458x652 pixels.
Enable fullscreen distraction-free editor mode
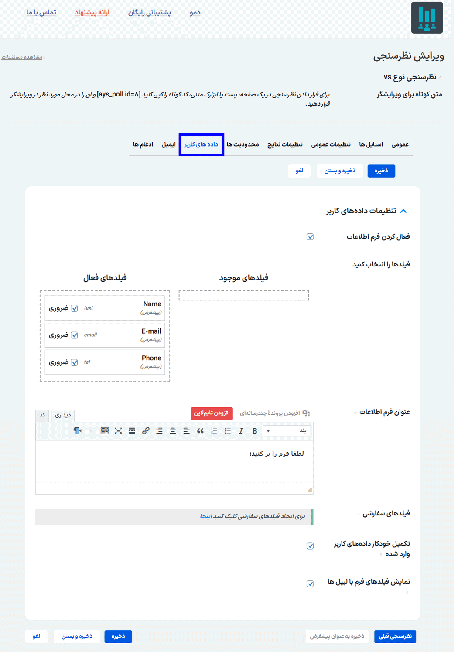[x=118, y=431]
